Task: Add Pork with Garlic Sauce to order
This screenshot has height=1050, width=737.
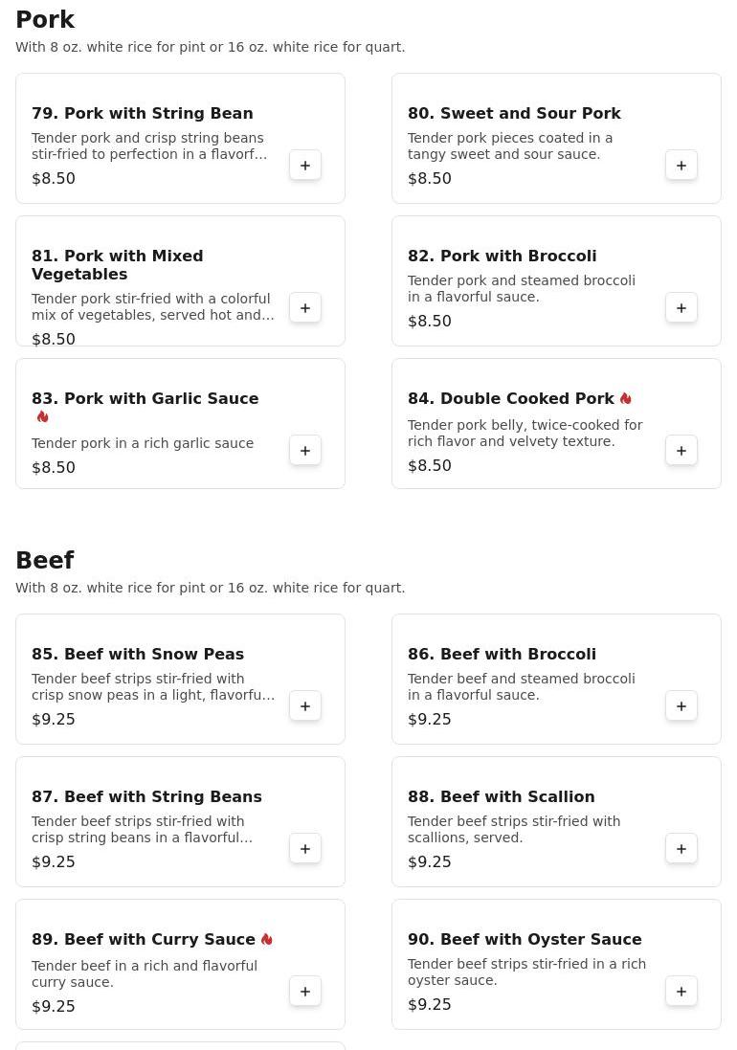Action: click(305, 451)
